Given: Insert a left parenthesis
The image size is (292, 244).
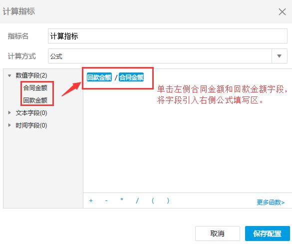Looking at the screenshot, I should 153,200.
